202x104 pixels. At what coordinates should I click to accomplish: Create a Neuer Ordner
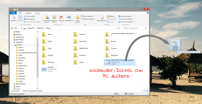[x=78, y=19]
